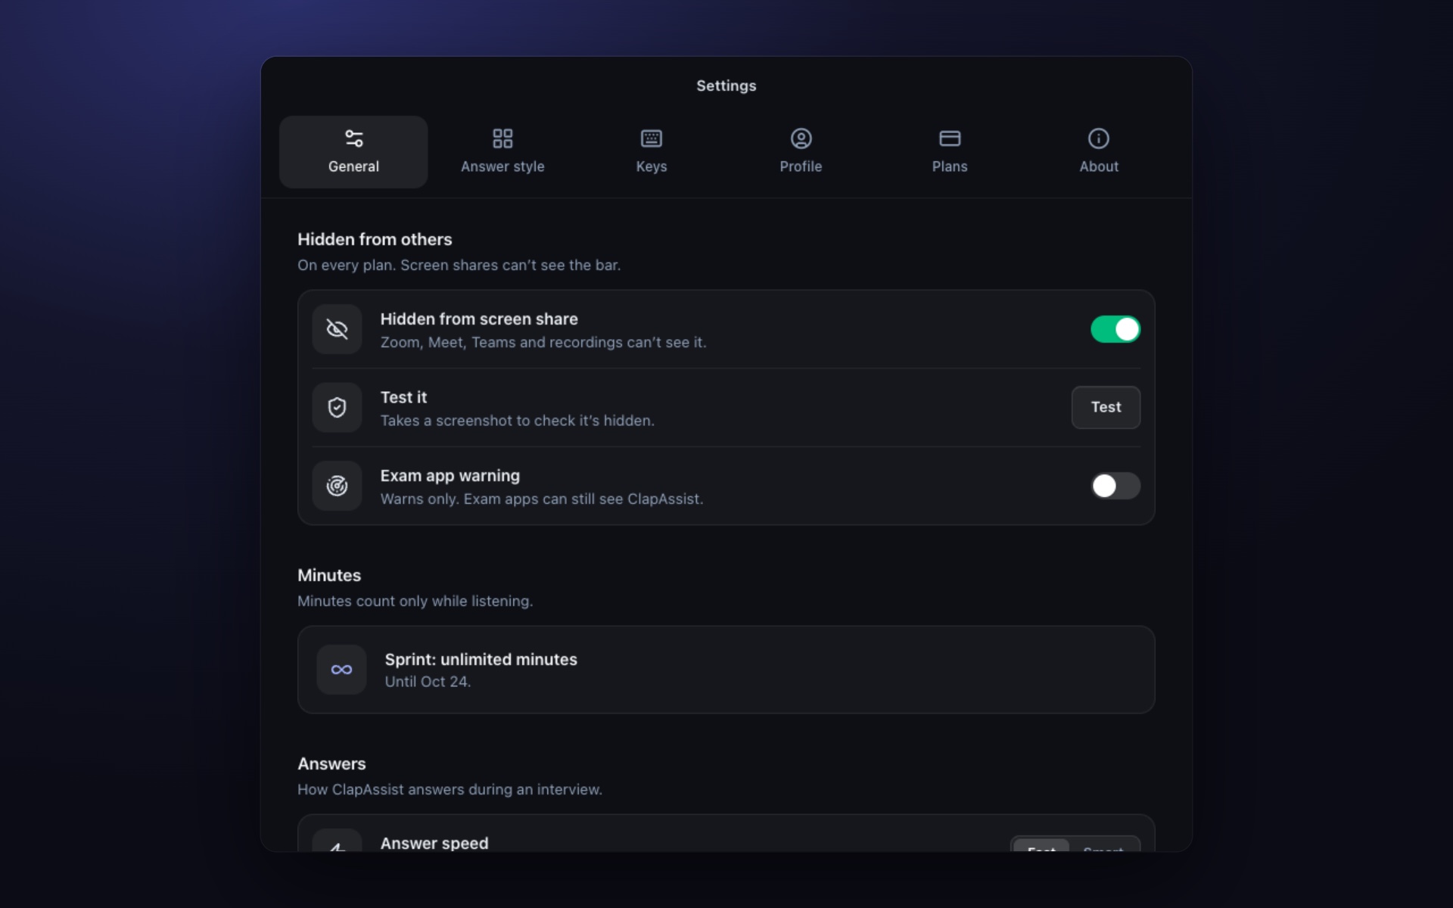Open the About tab label
The height and width of the screenshot is (908, 1453).
pos(1099,166)
